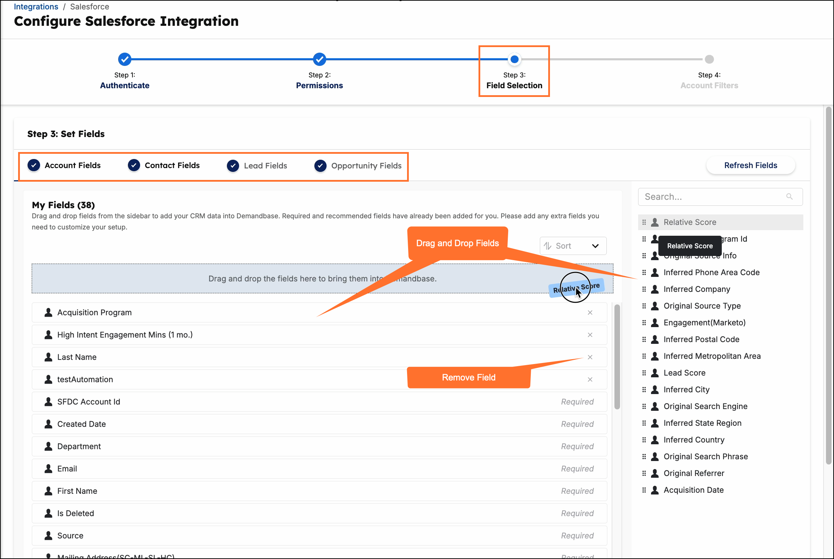
Task: Click the Is Deleted field row
Action: (319, 513)
